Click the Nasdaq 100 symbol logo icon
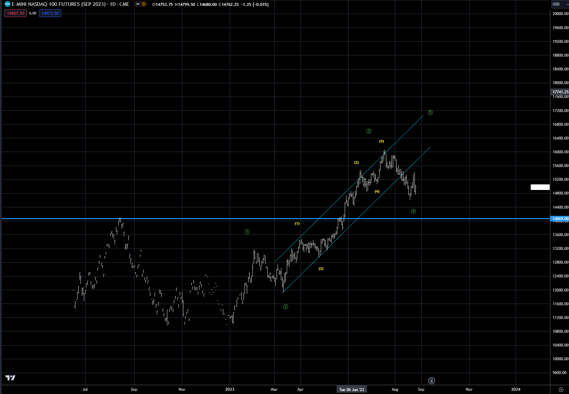Screen dimensions: 569x394 coord(8,4)
